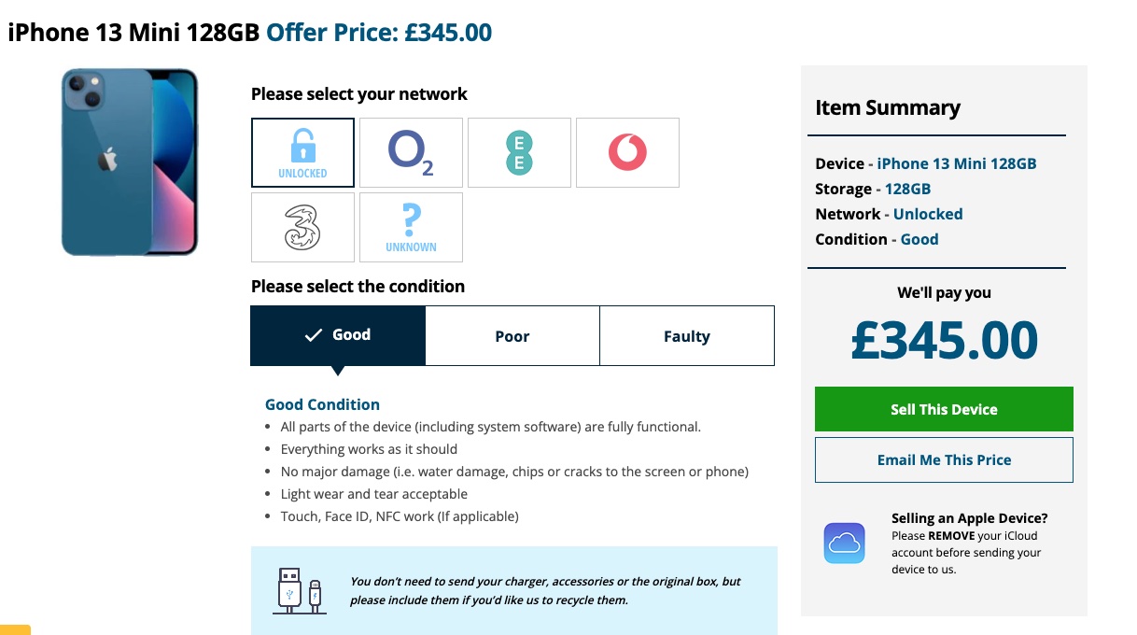Click the blue iPhone 13 Mini product image
The image size is (1137, 635).
pos(130,162)
